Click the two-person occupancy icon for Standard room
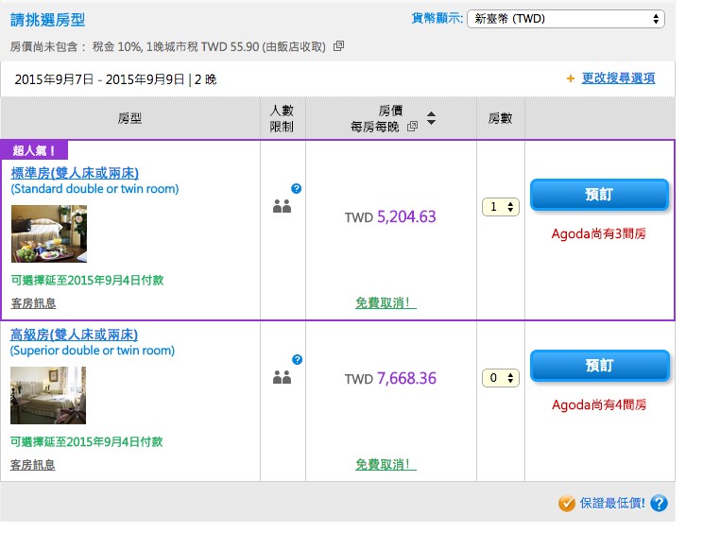 click(x=282, y=206)
